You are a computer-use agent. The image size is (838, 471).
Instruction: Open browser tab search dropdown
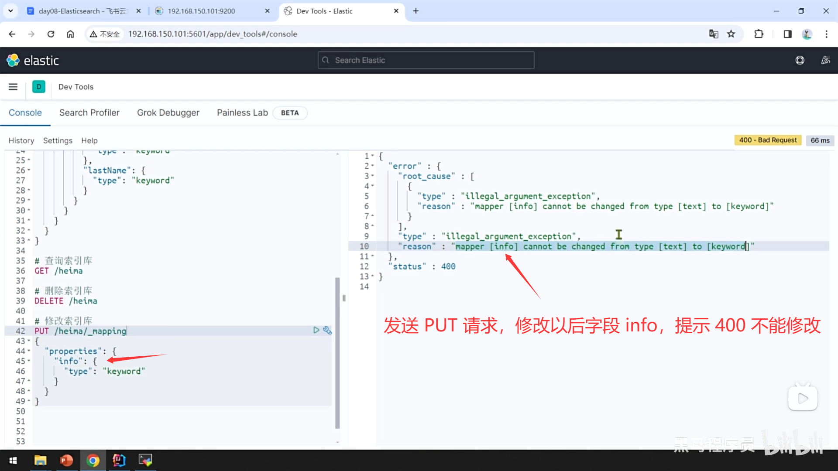point(10,11)
